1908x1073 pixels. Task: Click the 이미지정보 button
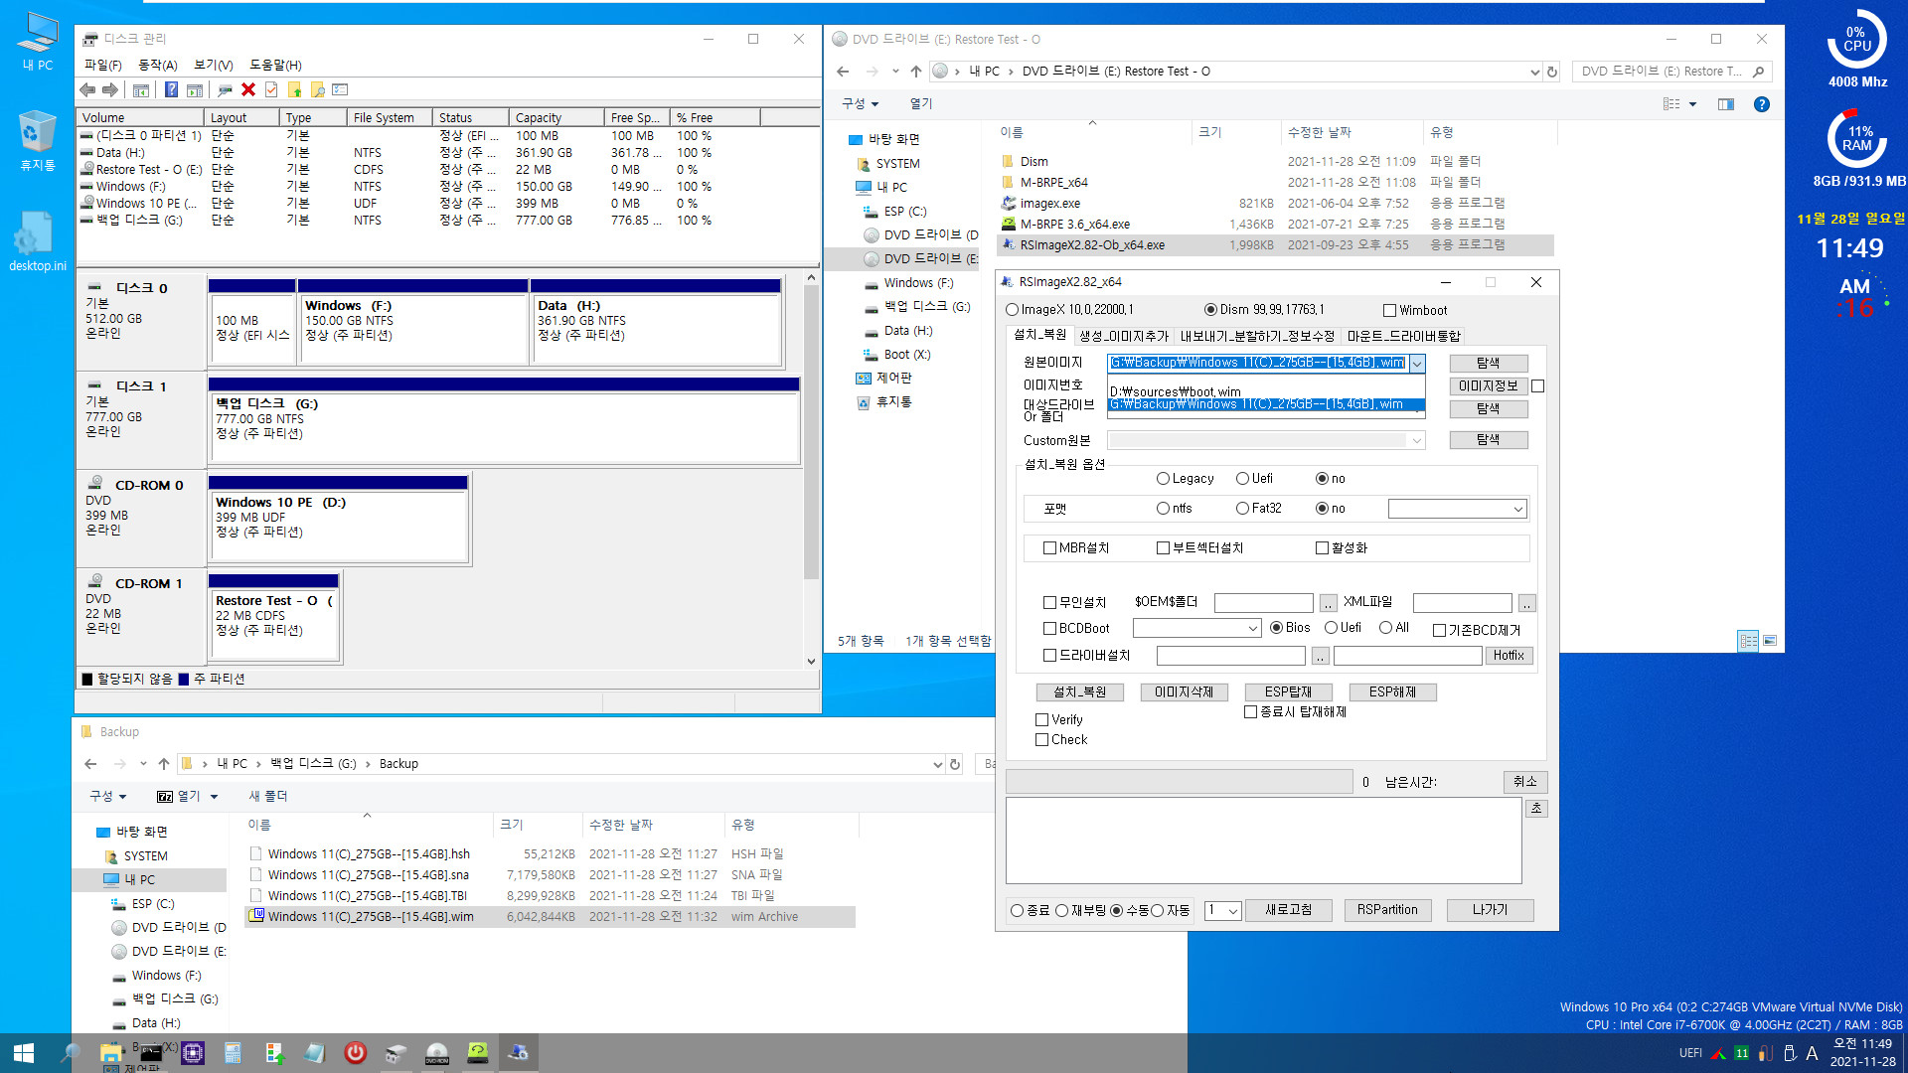pos(1488,386)
